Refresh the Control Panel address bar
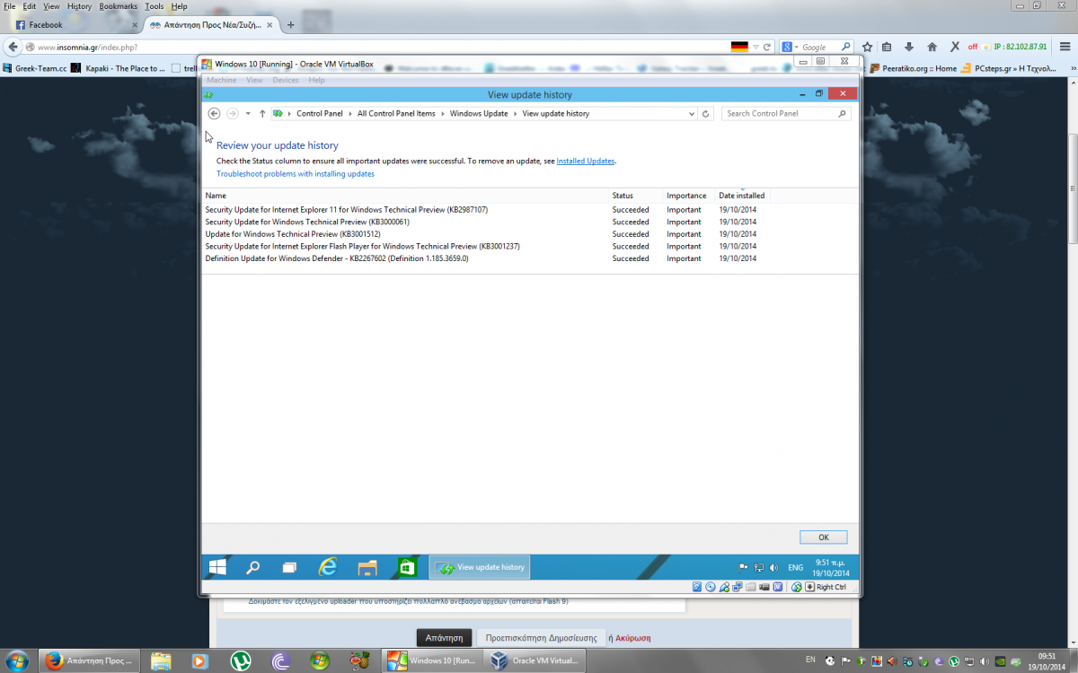This screenshot has height=673, width=1078. (706, 114)
